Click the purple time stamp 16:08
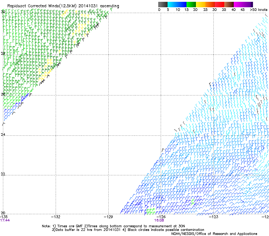The image size is (269, 236). pyautogui.click(x=159, y=220)
